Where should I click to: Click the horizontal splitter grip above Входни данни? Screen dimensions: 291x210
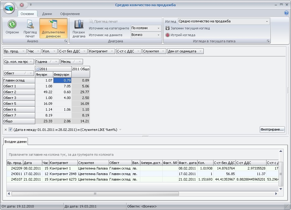coord(145,136)
